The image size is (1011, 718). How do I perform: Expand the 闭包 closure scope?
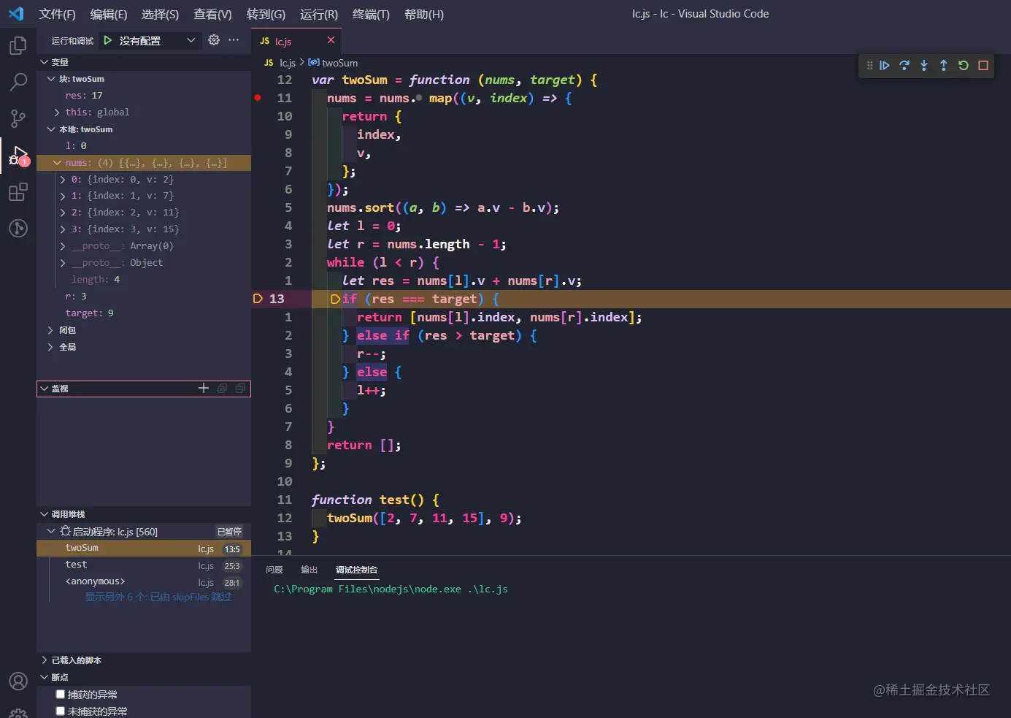click(x=51, y=330)
